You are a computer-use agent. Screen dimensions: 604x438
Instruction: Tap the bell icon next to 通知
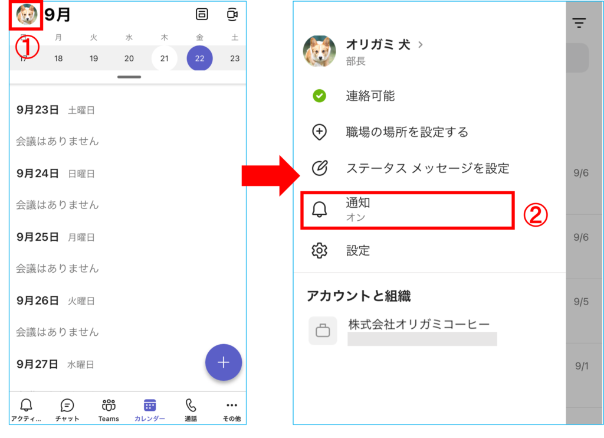(319, 210)
